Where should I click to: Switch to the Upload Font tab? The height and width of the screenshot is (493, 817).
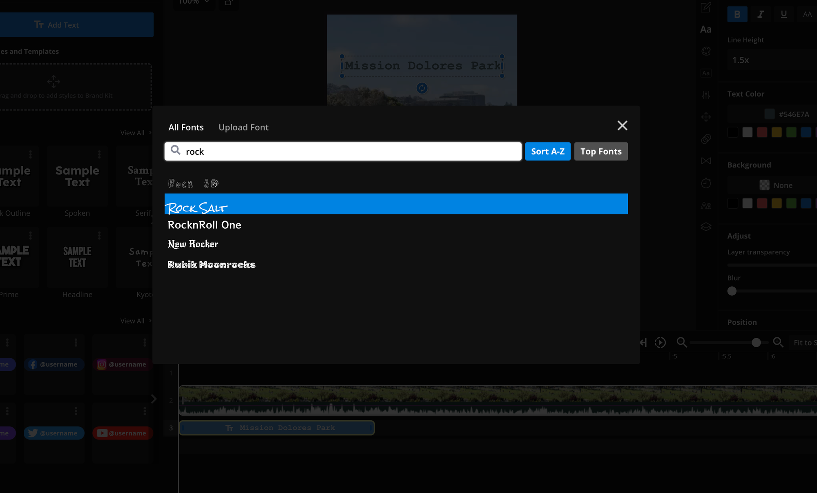[x=243, y=127]
